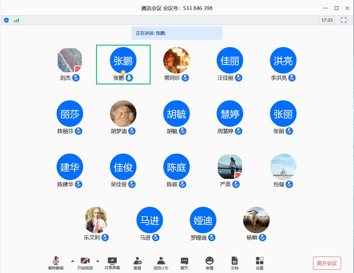This screenshot has height=273, width=354.
Task: Open the Invite (邀请) panel
Action: tap(137, 263)
